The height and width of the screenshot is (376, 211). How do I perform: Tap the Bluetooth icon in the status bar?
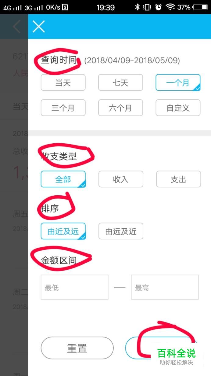[x=137, y=7]
